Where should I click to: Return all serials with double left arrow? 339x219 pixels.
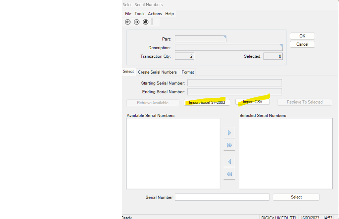point(229,174)
